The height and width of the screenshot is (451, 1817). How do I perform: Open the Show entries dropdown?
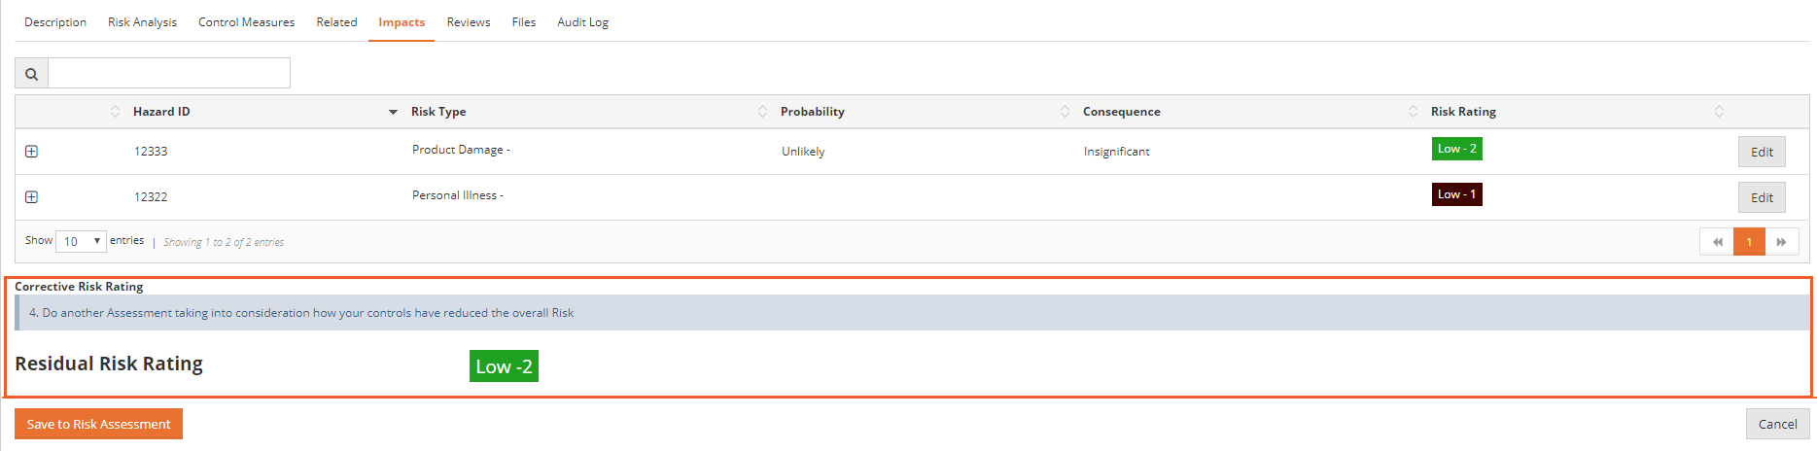tap(81, 241)
